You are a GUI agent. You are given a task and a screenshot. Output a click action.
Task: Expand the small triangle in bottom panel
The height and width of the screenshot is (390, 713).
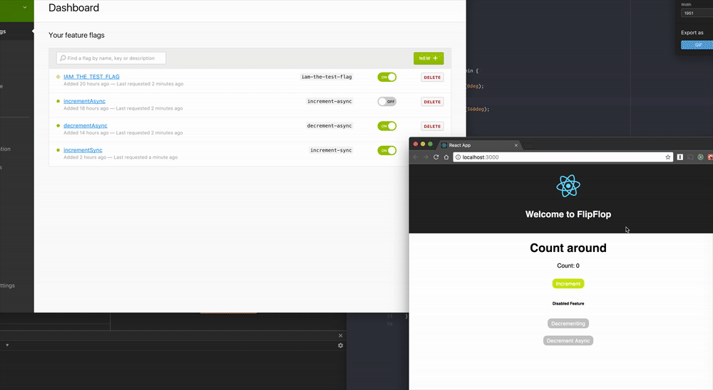point(7,345)
